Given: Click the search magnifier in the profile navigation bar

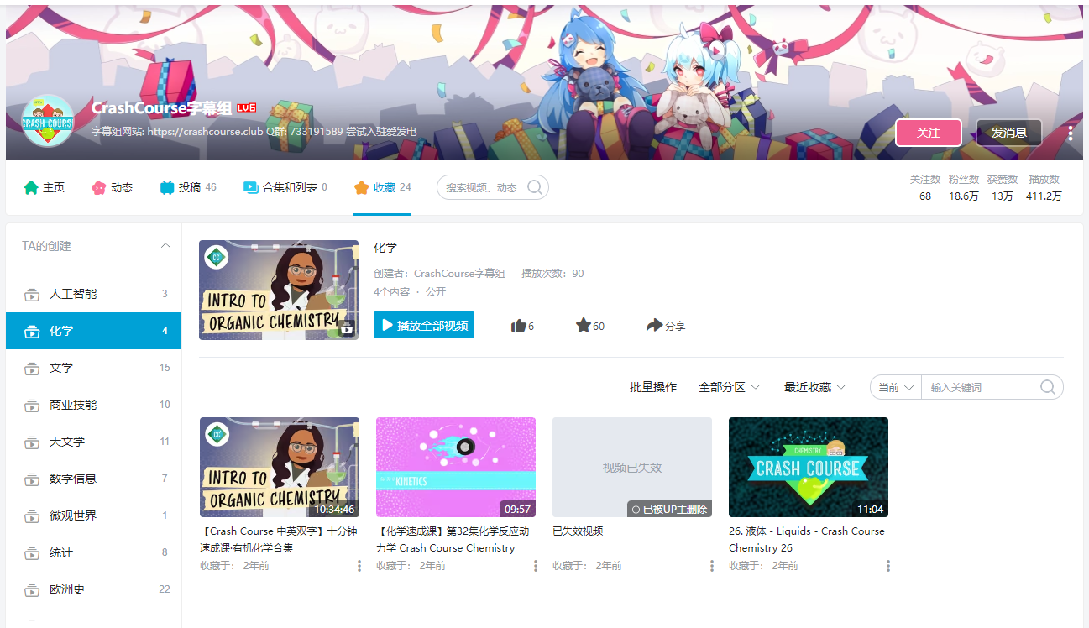Looking at the screenshot, I should (x=535, y=187).
